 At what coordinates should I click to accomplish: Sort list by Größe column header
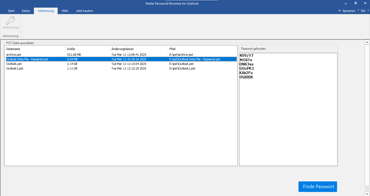[x=87, y=49]
